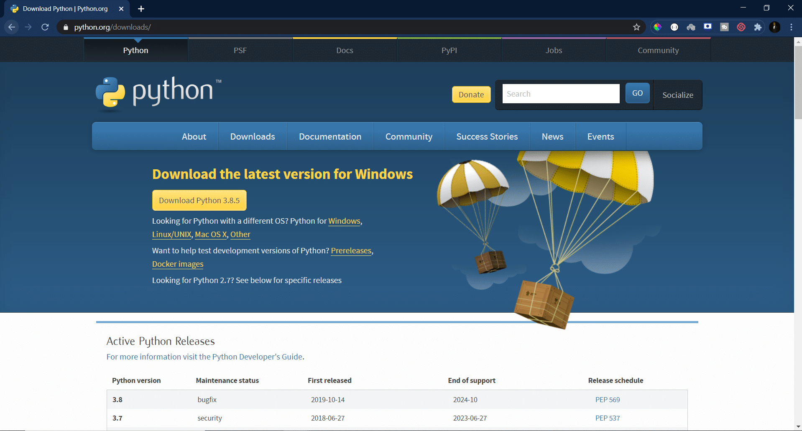Open a new tab with plus button
This screenshot has height=431, width=802.
(141, 9)
